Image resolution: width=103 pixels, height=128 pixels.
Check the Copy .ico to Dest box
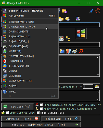click(x=7, y=113)
